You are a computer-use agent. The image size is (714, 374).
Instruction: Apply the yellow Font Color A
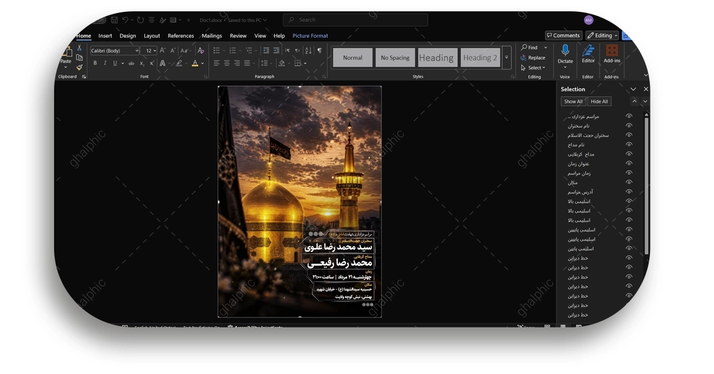[x=195, y=63]
